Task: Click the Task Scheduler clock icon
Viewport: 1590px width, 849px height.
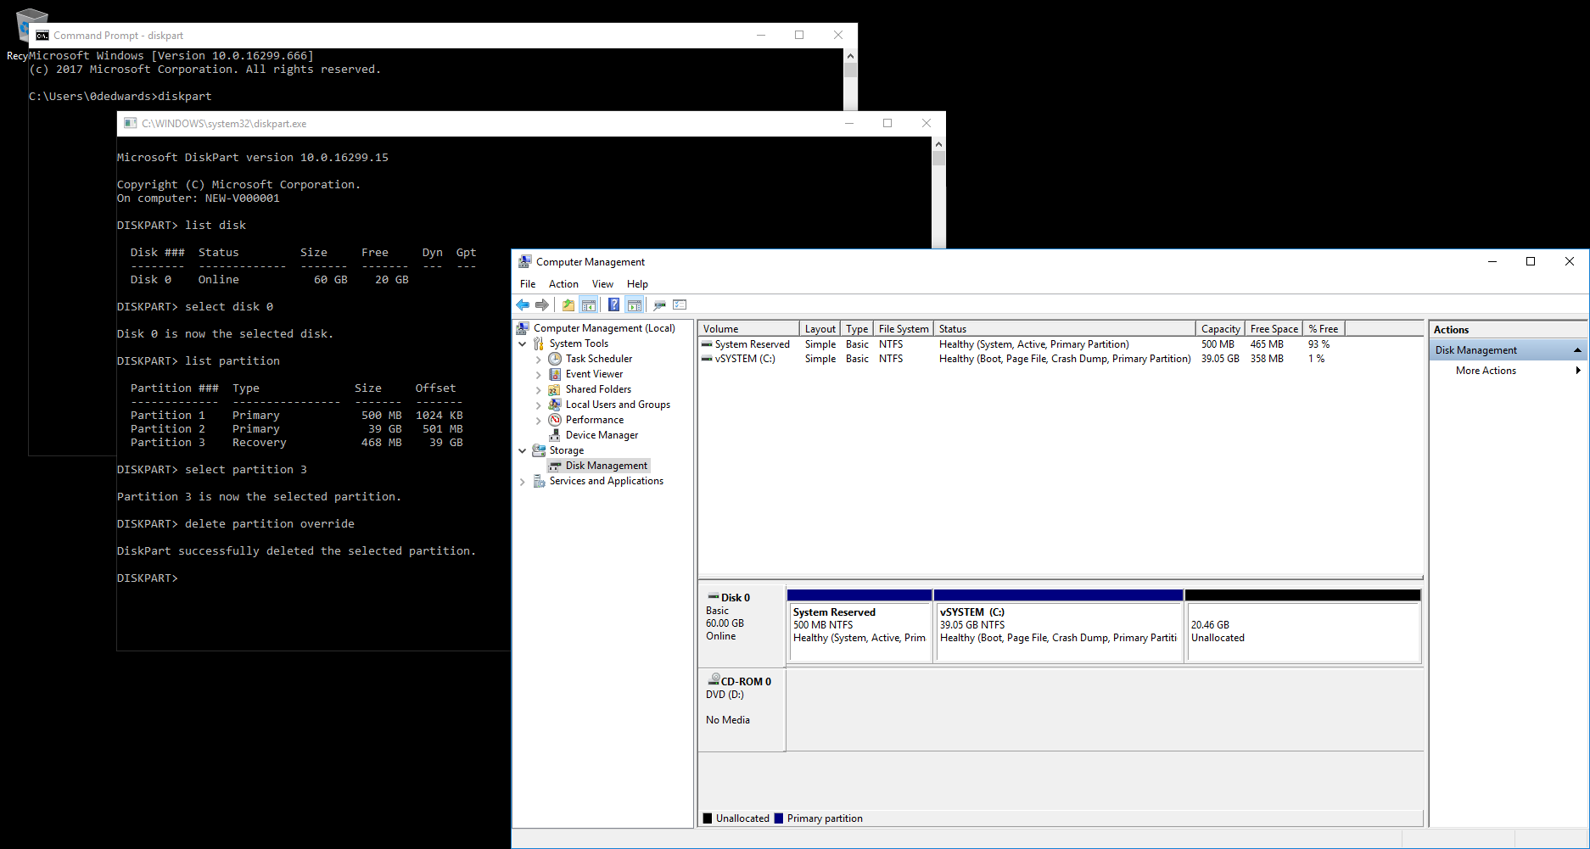Action: point(555,359)
